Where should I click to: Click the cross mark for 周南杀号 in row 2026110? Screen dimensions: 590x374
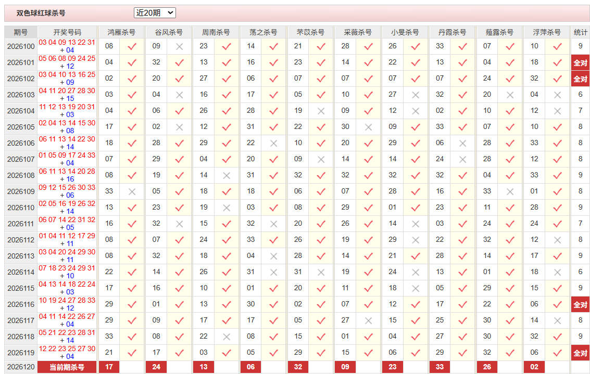point(227,208)
